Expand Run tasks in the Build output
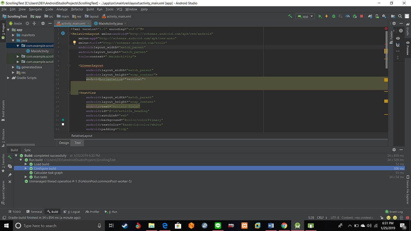The image size is (411, 231). (26, 177)
